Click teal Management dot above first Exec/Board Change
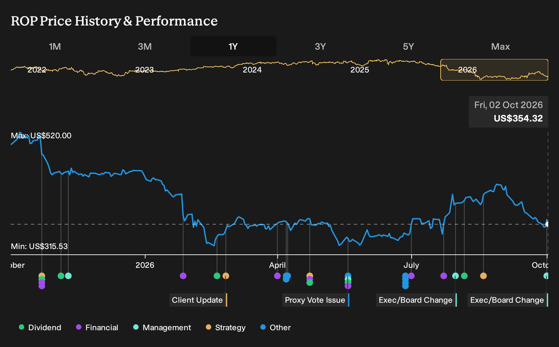This screenshot has height=347, width=559. click(455, 276)
